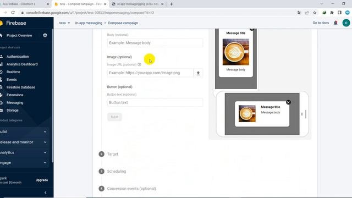352x198 pixels.
Task: Reload the page
Action: 13,13
